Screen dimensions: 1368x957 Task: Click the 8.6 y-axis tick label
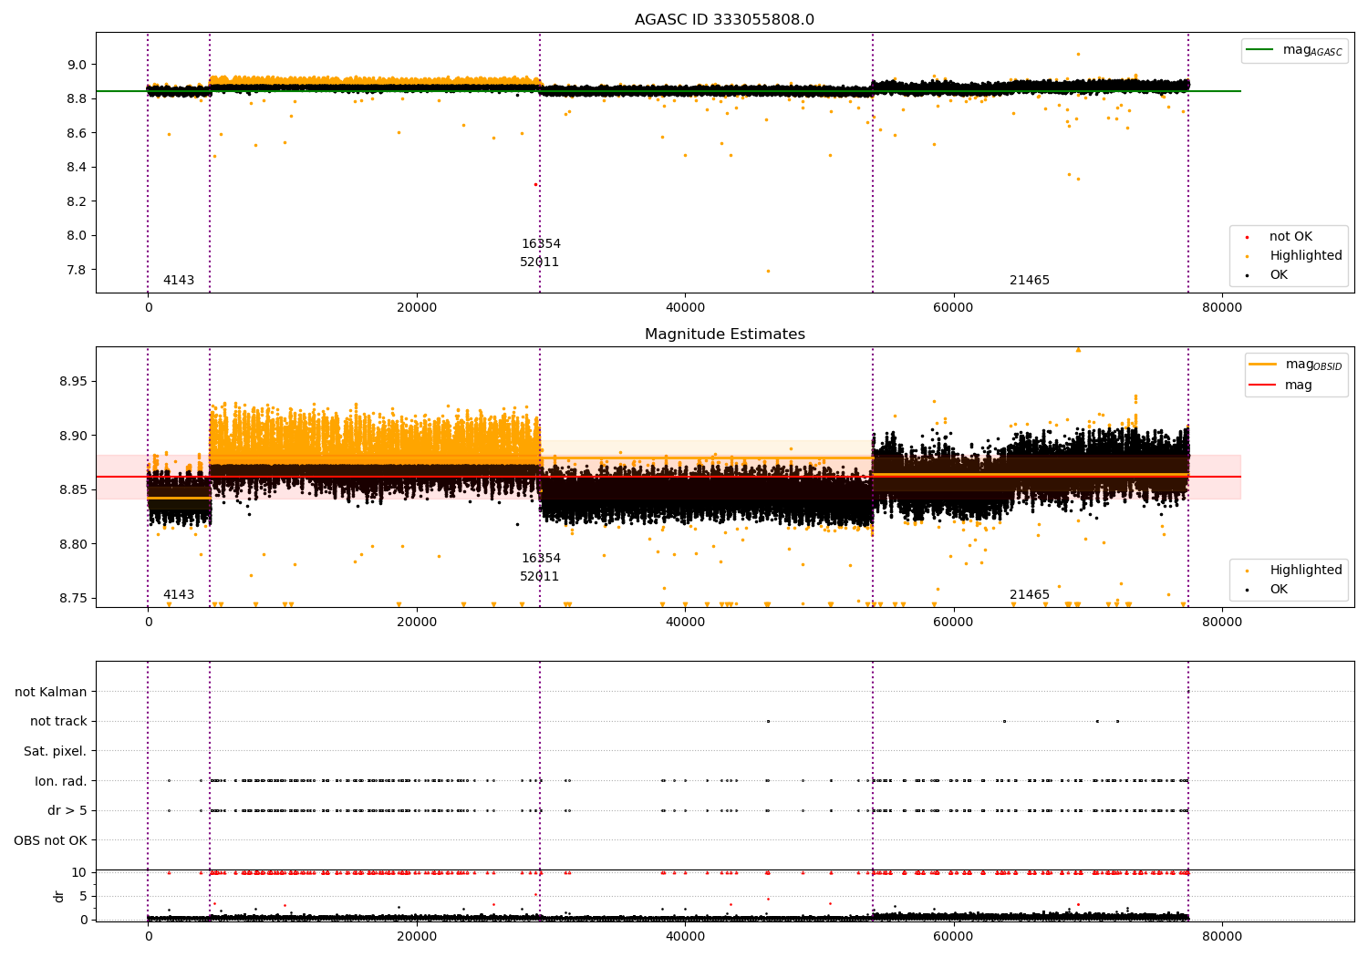77,133
